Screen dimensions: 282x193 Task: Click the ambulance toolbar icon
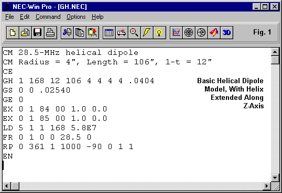122,32
